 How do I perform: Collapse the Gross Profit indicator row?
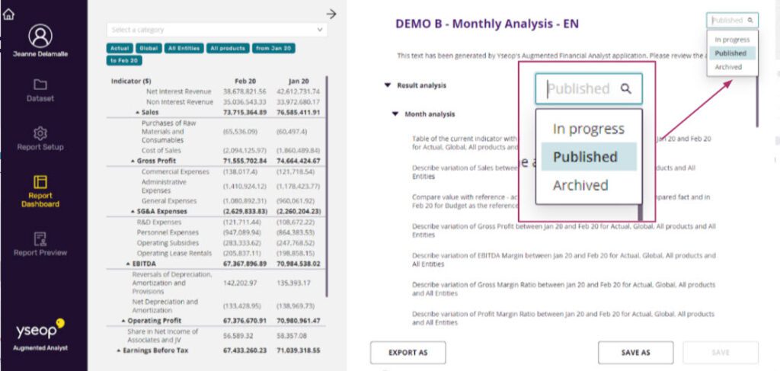click(x=133, y=162)
